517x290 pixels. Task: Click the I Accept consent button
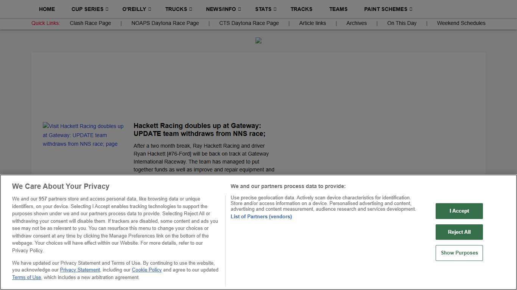459,211
